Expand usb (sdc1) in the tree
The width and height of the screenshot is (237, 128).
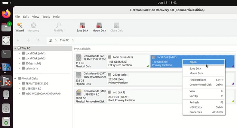click(x=19, y=68)
